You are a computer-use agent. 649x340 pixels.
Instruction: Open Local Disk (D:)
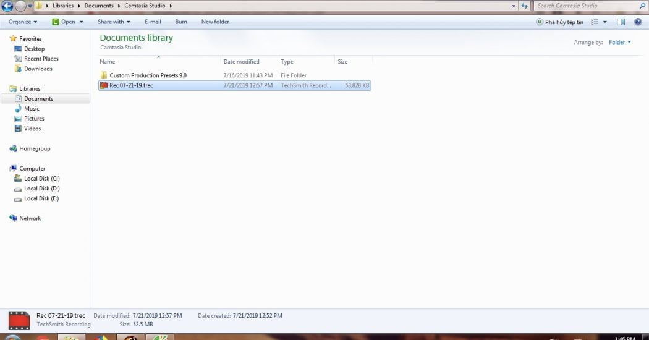(x=42, y=189)
